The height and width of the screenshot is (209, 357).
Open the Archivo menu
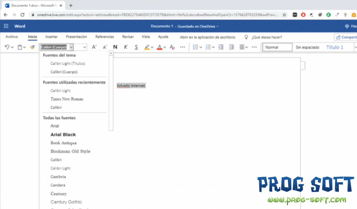12,37
